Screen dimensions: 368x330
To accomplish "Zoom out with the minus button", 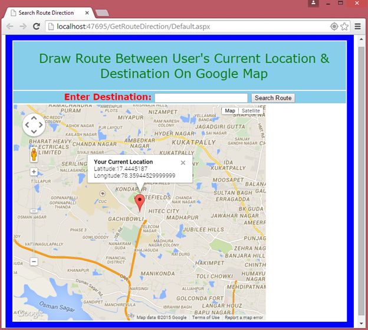I will [x=34, y=262].
